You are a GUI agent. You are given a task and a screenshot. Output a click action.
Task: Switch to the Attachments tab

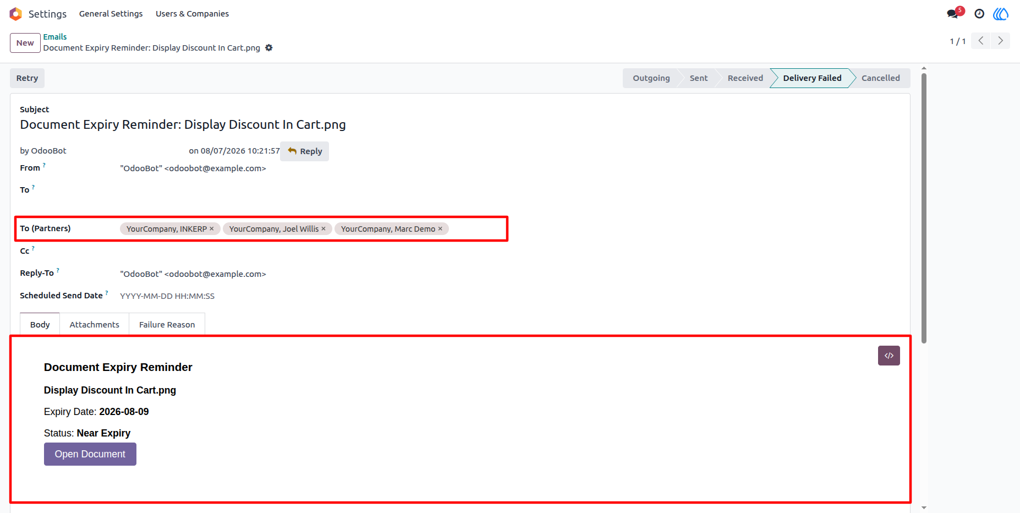pyautogui.click(x=94, y=325)
